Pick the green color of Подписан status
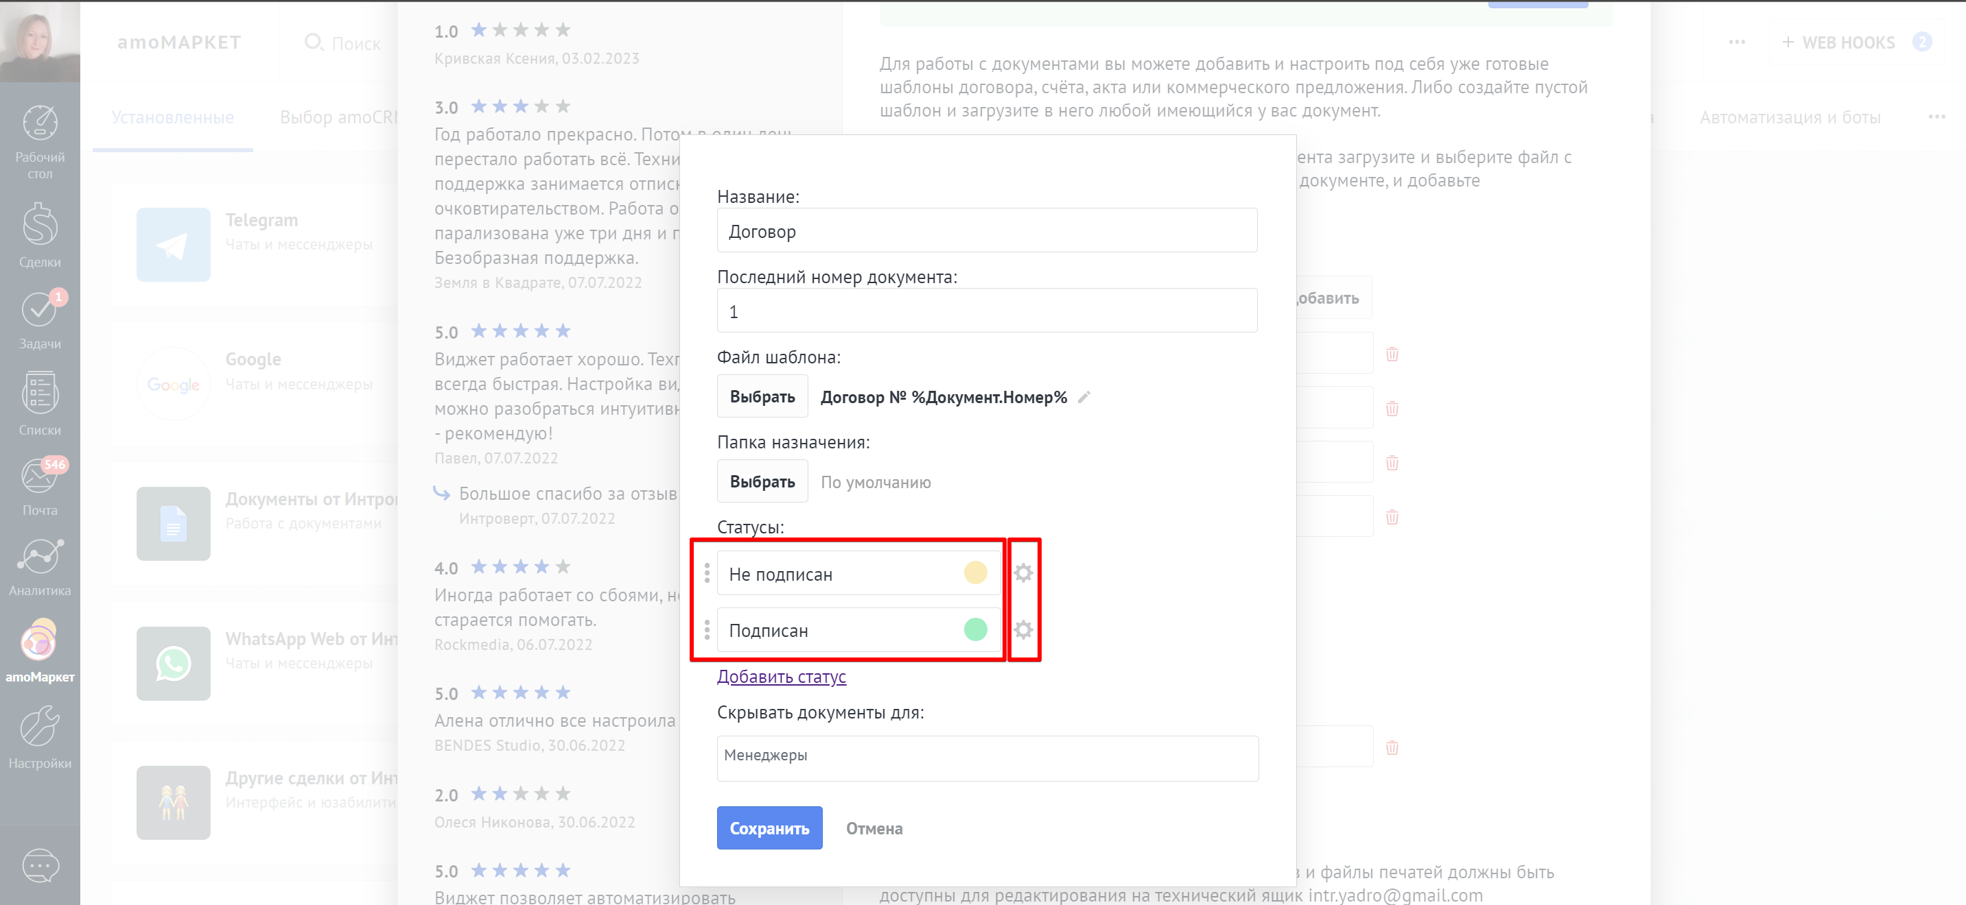 point(975,630)
